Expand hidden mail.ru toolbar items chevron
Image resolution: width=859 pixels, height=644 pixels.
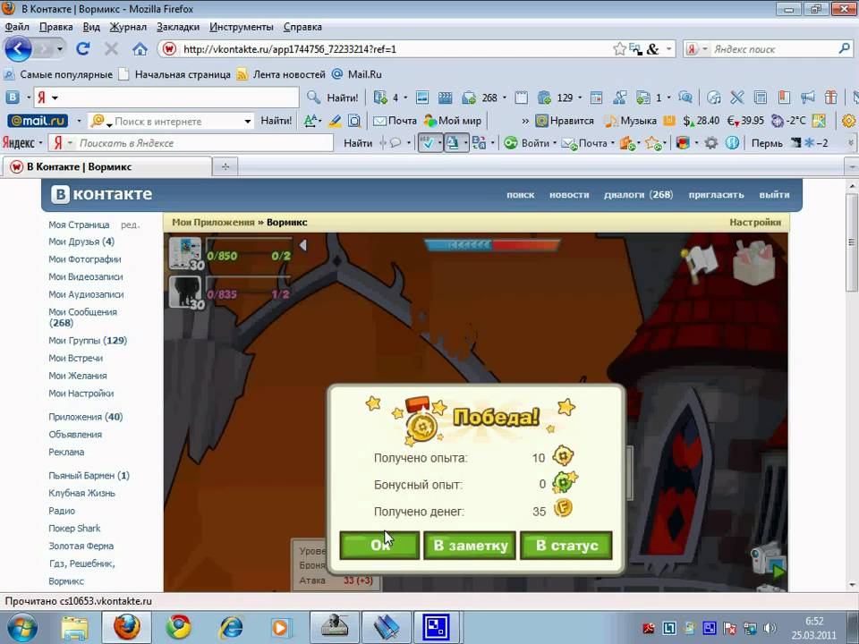(x=525, y=121)
